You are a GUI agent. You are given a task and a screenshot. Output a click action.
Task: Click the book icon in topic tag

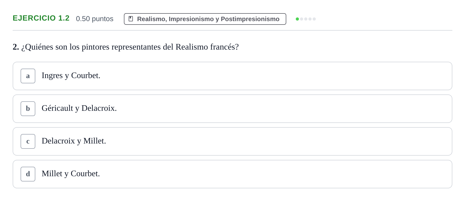(x=131, y=19)
